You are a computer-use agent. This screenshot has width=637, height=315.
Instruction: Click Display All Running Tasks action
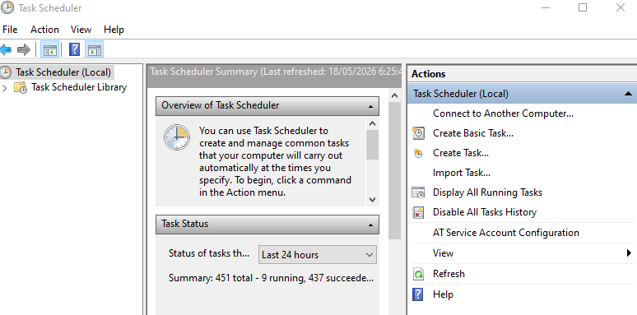(487, 192)
